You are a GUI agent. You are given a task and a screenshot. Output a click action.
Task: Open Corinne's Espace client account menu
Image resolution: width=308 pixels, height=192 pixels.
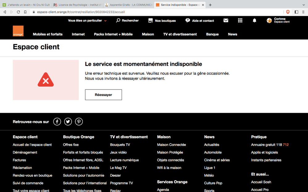coord(278,20)
